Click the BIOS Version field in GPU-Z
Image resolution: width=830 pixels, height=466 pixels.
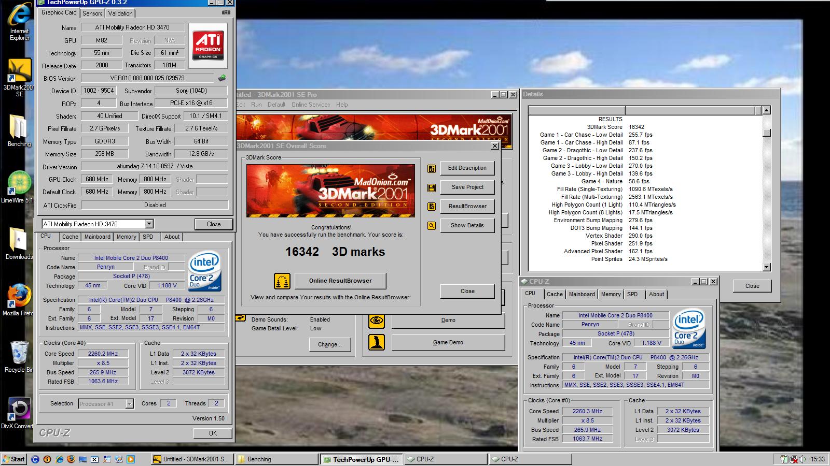147,78
